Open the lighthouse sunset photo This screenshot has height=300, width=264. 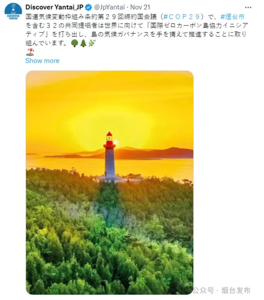pos(110,182)
